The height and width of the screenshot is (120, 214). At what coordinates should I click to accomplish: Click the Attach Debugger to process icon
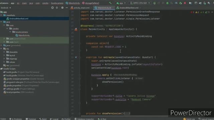[x=181, y=3]
